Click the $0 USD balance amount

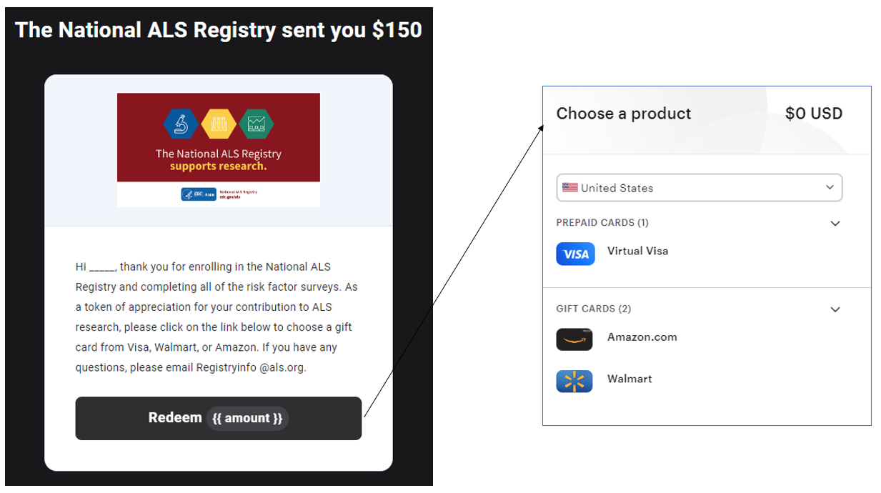(x=813, y=114)
